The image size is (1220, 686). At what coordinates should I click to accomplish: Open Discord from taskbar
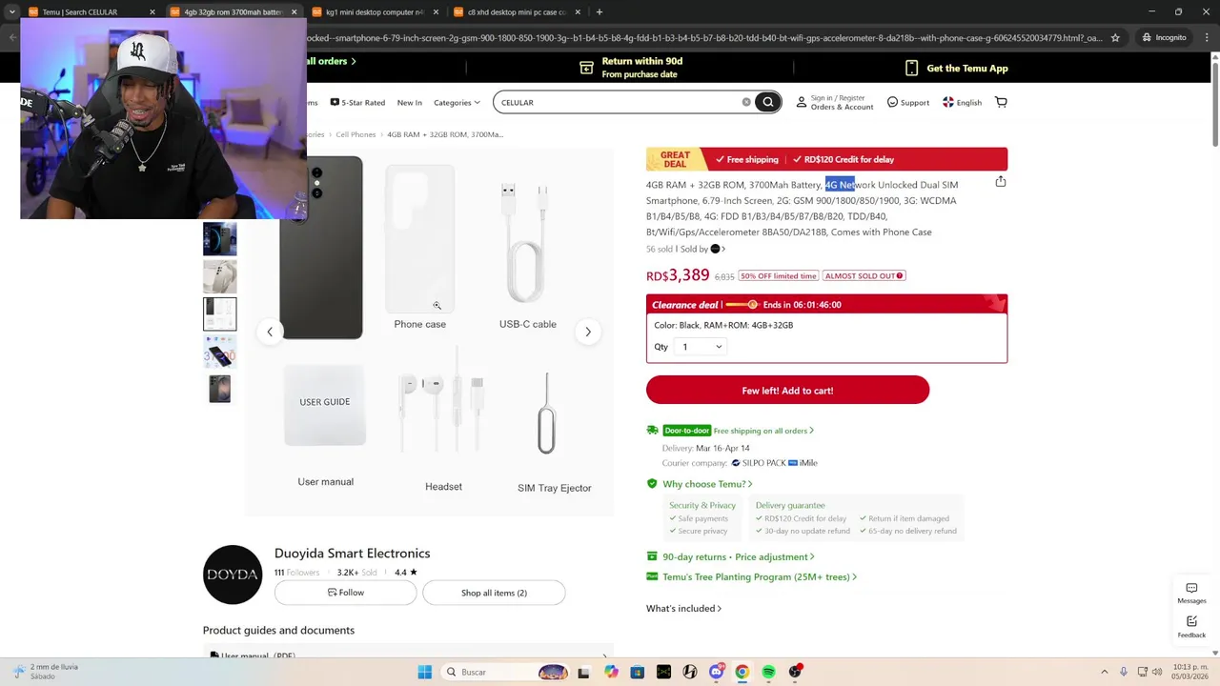(x=716, y=672)
